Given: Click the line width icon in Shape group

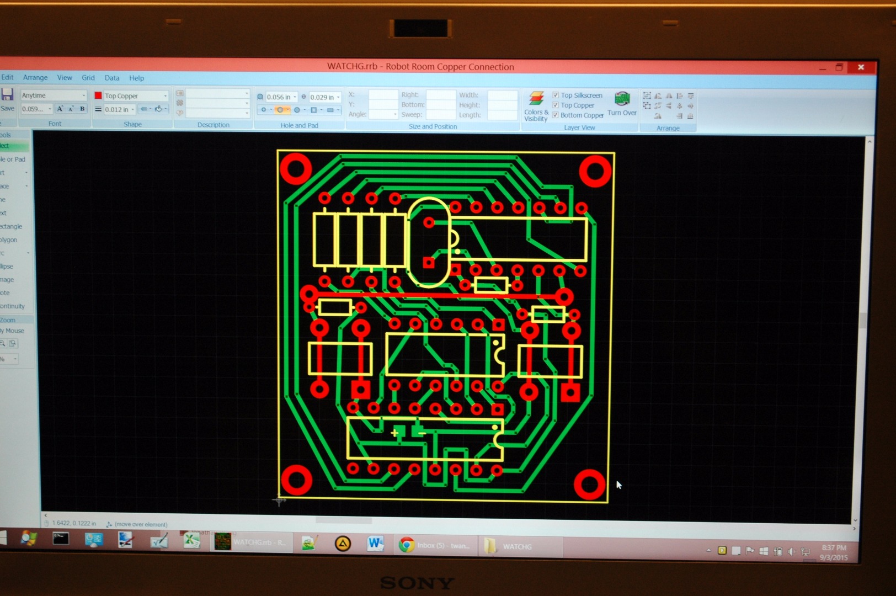Looking at the screenshot, I should tap(98, 109).
